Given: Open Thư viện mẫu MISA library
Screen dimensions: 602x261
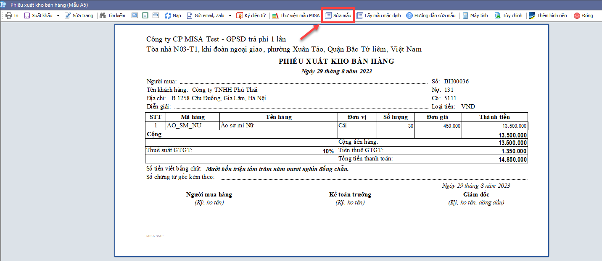Looking at the screenshot, I should (296, 16).
